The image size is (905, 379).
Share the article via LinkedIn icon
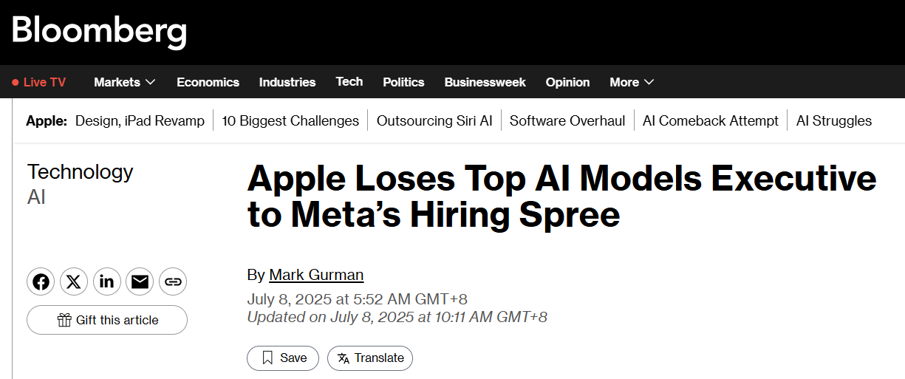coord(107,281)
